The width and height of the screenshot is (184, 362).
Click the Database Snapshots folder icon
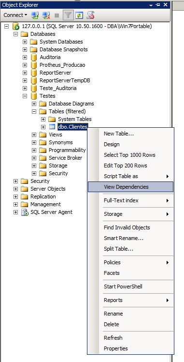(x=34, y=49)
